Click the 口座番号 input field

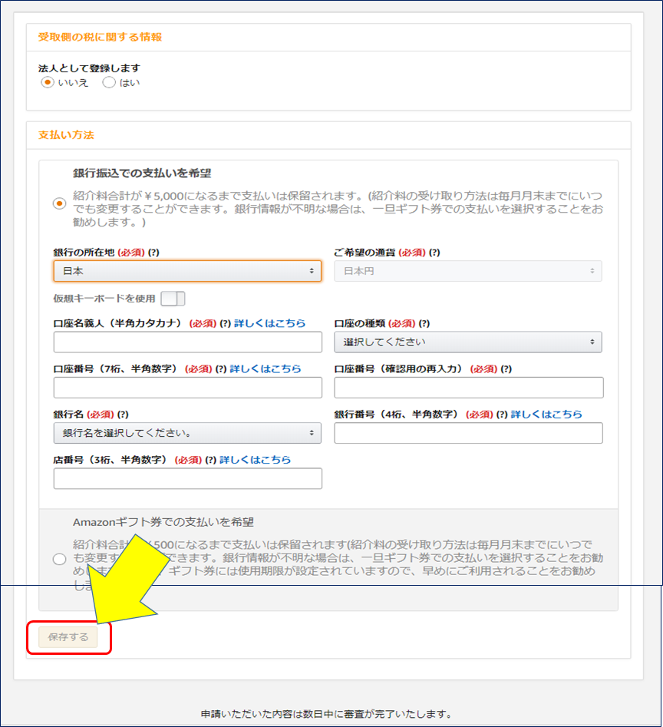(x=187, y=387)
